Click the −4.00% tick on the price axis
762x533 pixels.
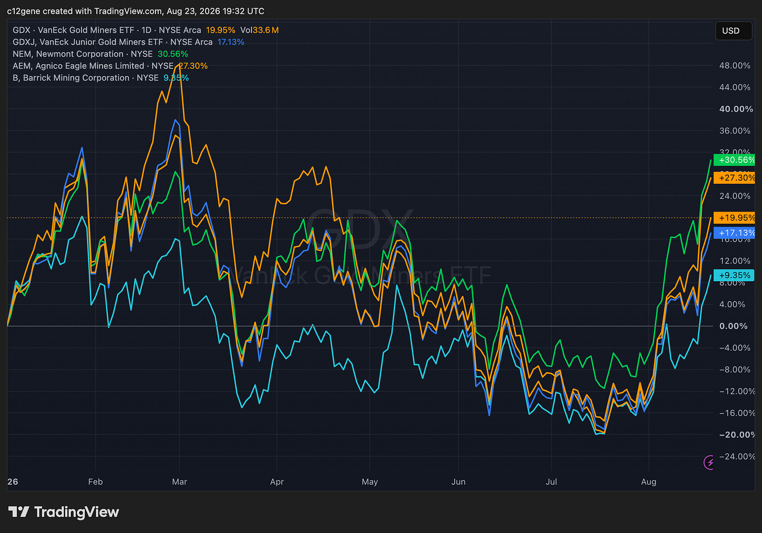pos(734,348)
